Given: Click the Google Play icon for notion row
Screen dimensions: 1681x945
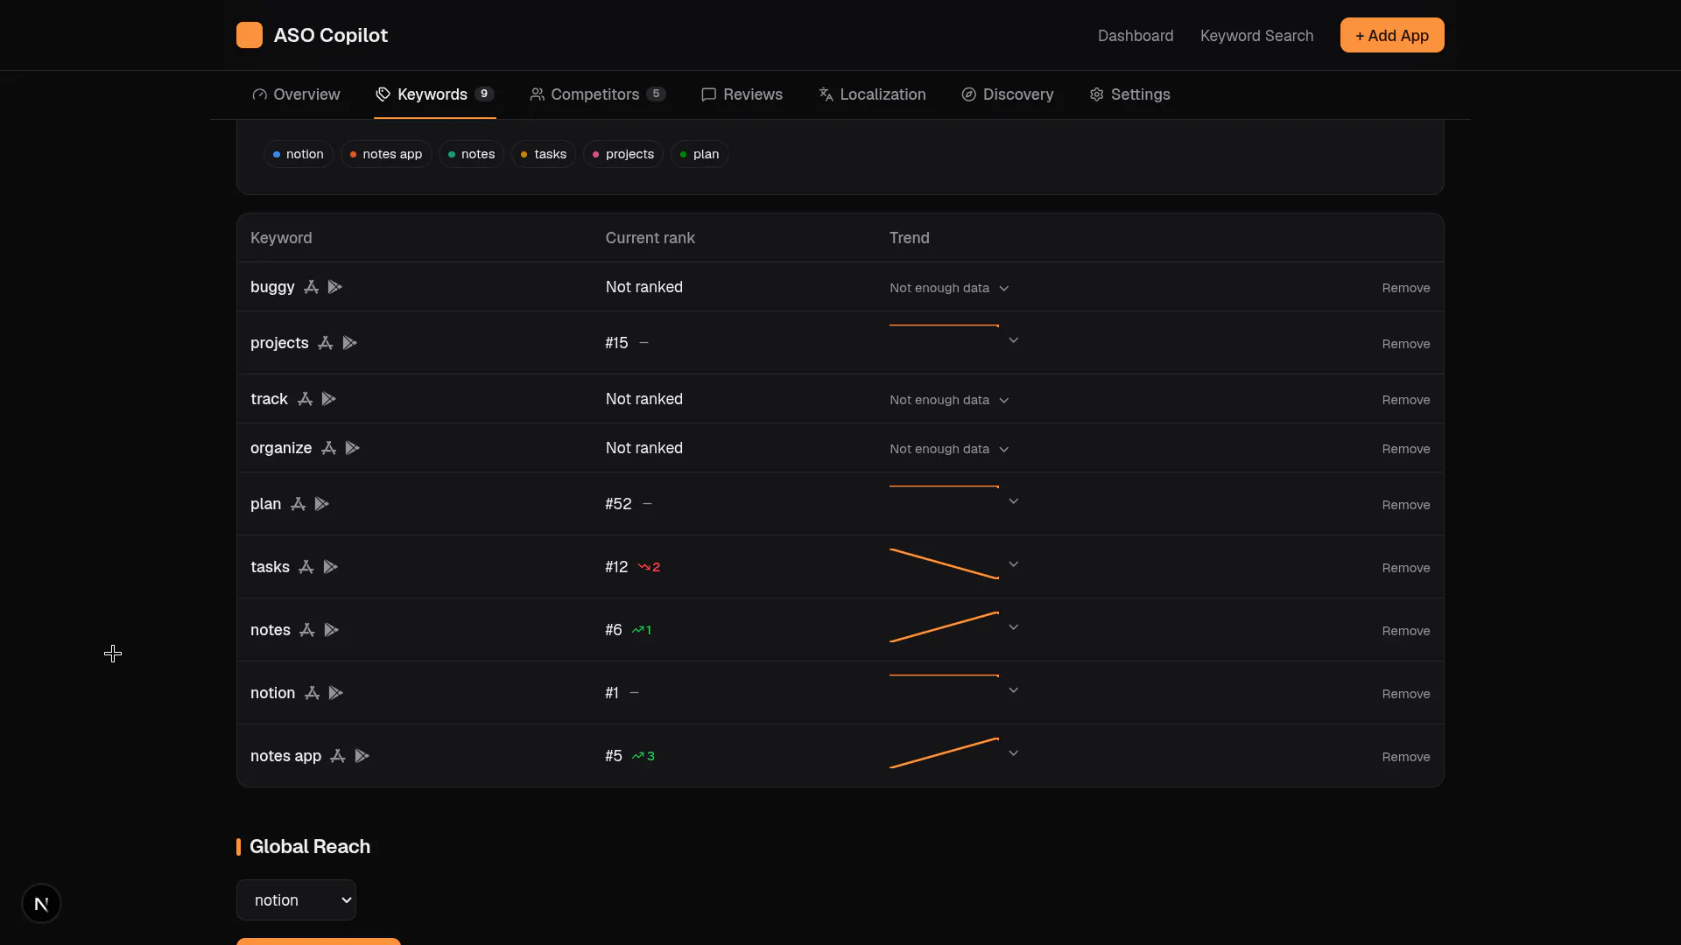Looking at the screenshot, I should coord(335,693).
